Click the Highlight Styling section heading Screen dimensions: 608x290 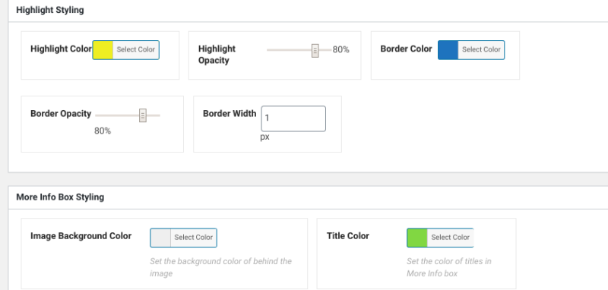pyautogui.click(x=50, y=10)
